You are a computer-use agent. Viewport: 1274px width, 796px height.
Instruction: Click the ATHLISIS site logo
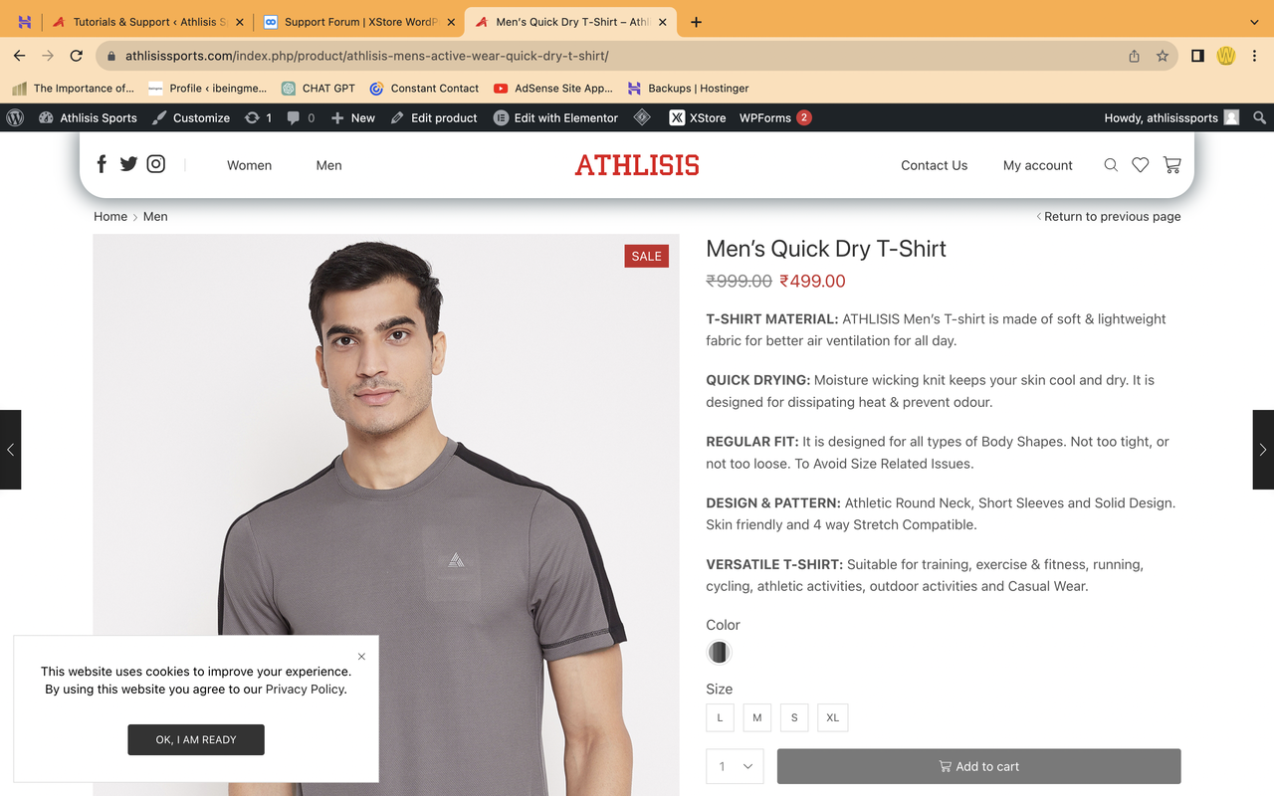(x=637, y=165)
